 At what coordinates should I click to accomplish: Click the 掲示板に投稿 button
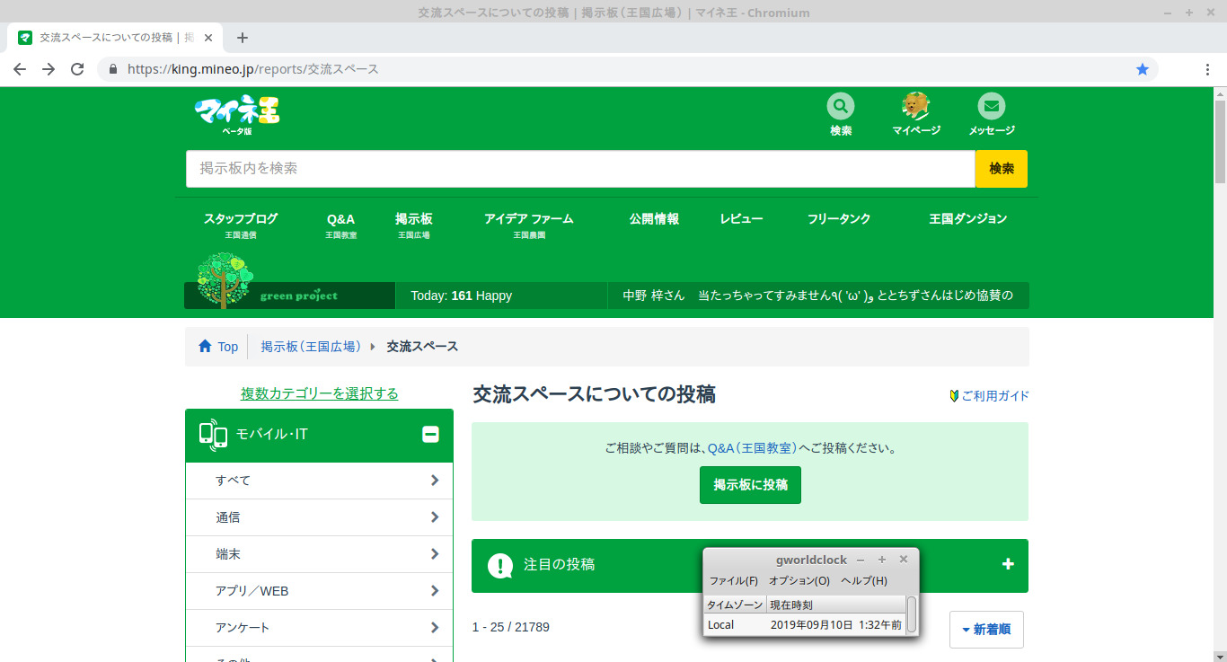click(750, 485)
